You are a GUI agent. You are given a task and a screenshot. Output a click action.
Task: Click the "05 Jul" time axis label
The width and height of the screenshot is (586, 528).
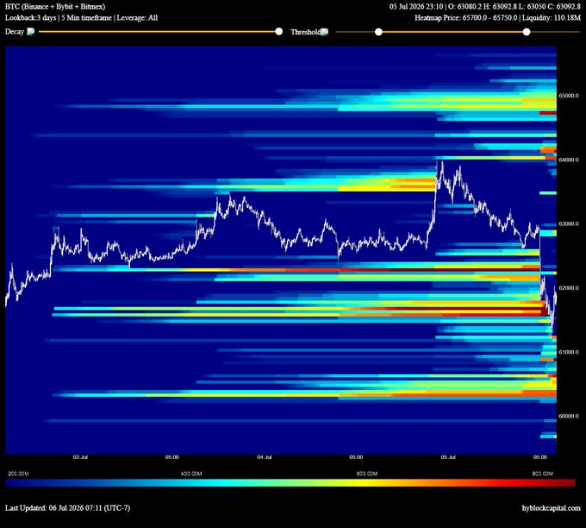click(448, 457)
